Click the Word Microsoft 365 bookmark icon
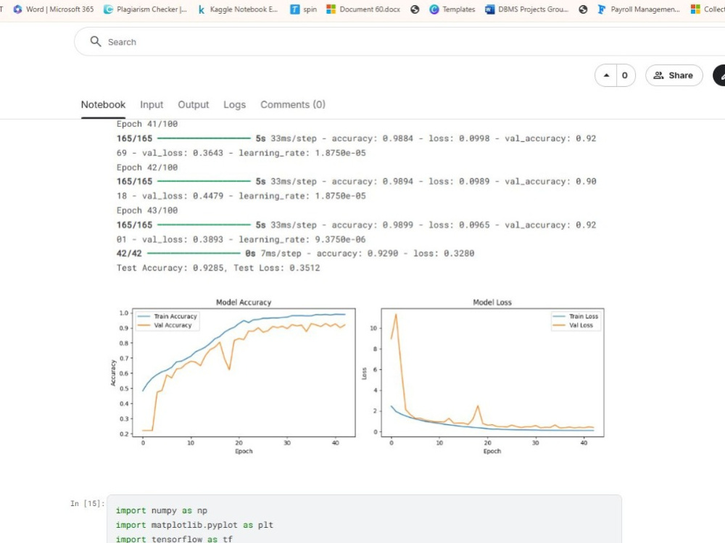The height and width of the screenshot is (543, 725). click(x=17, y=9)
